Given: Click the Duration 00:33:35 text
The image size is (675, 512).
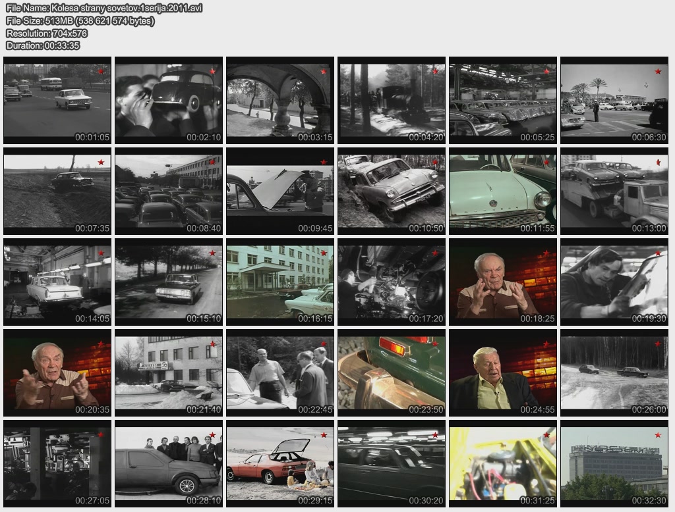Looking at the screenshot, I should tap(43, 45).
